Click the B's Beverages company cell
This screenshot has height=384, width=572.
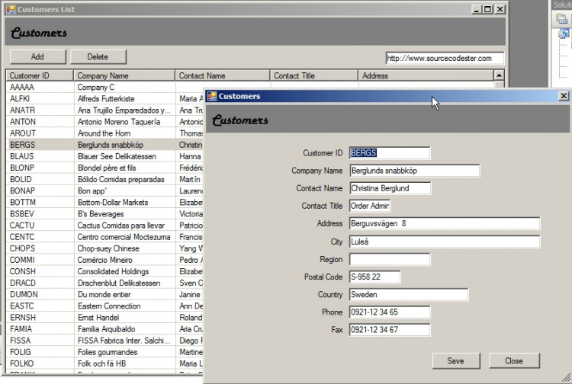point(125,214)
